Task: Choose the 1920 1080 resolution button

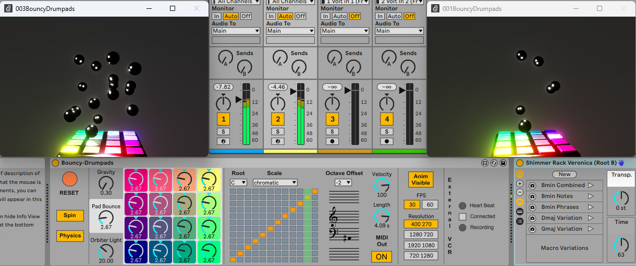Action: (x=421, y=245)
